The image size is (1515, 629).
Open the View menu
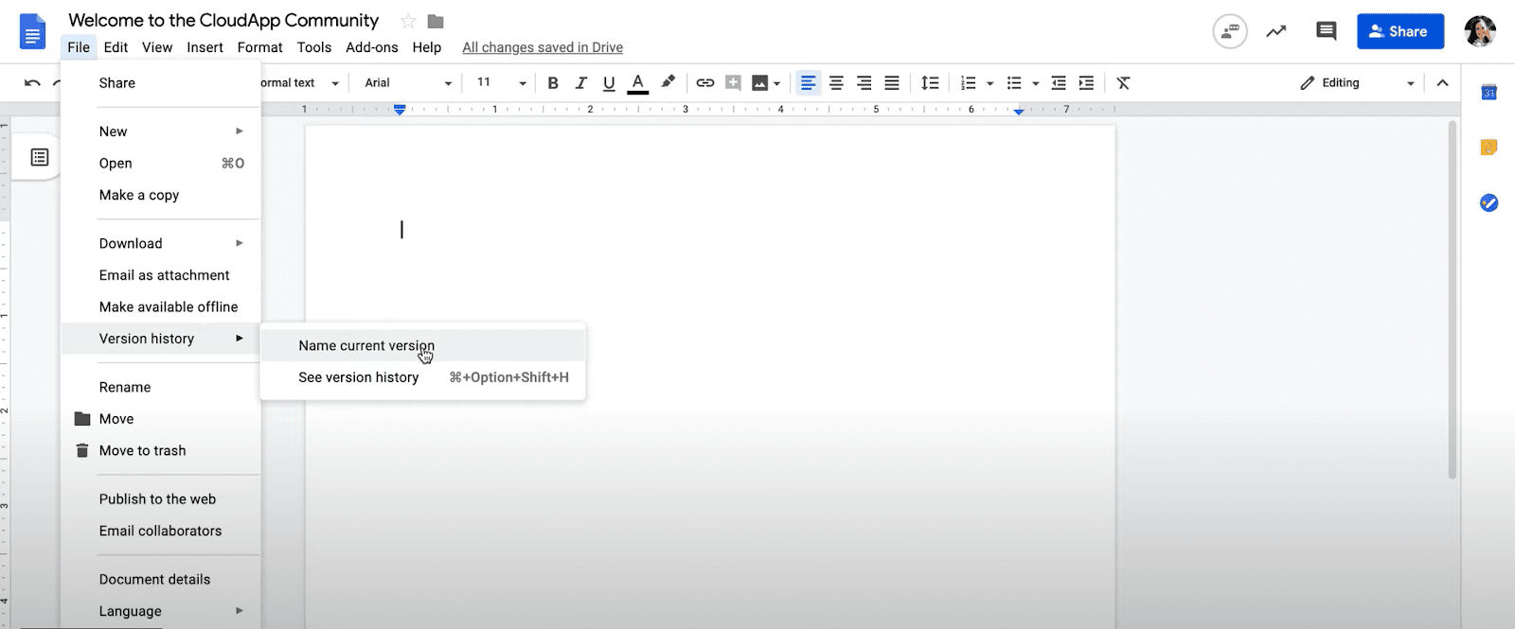click(157, 47)
